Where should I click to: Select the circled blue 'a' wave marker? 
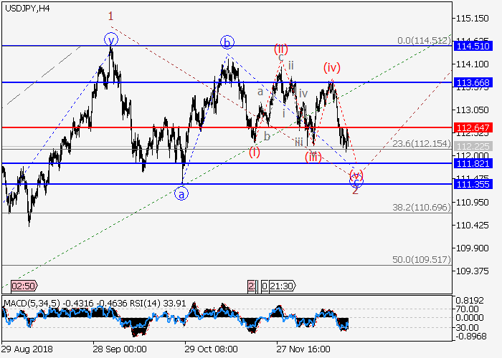[x=182, y=193]
